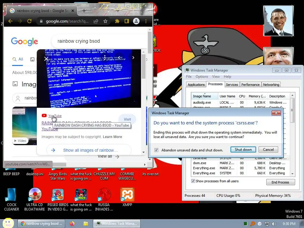Bookmark this page with the star icon

click(x=105, y=21)
